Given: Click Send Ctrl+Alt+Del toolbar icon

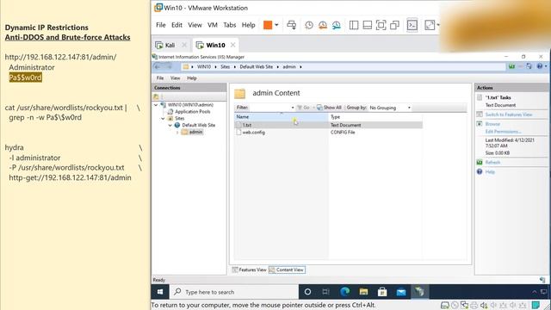Looking at the screenshot, I should [291, 25].
